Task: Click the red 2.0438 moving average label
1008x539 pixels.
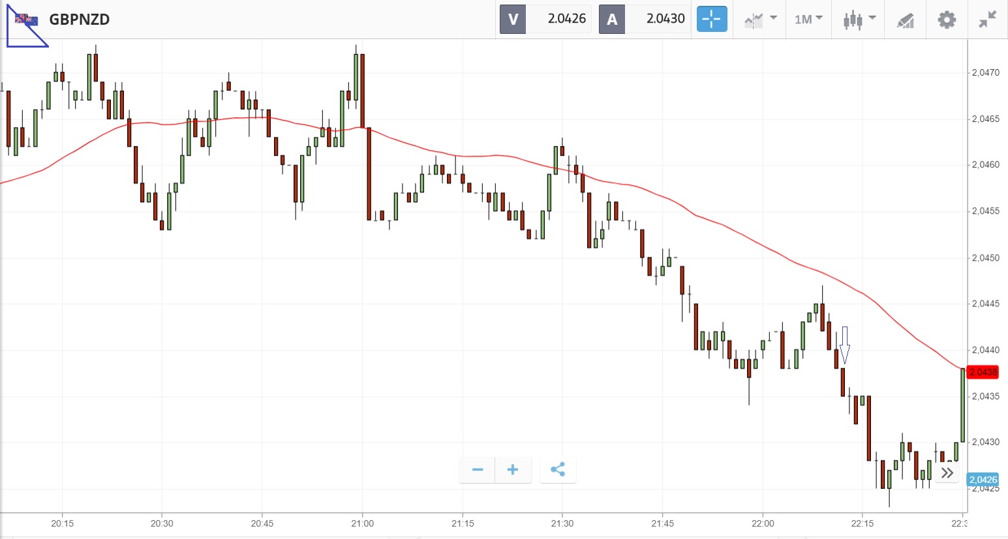Action: 983,372
